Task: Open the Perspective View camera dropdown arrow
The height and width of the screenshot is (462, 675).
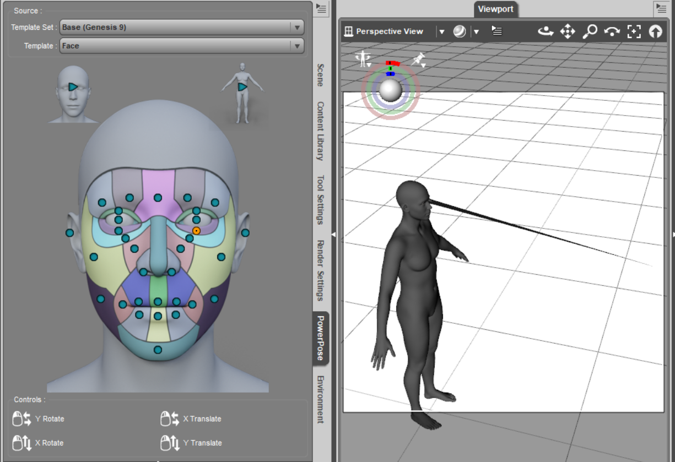Action: (x=441, y=32)
